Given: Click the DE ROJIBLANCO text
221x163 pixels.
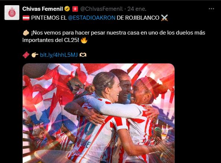Looking at the screenshot, I should coord(138,18).
